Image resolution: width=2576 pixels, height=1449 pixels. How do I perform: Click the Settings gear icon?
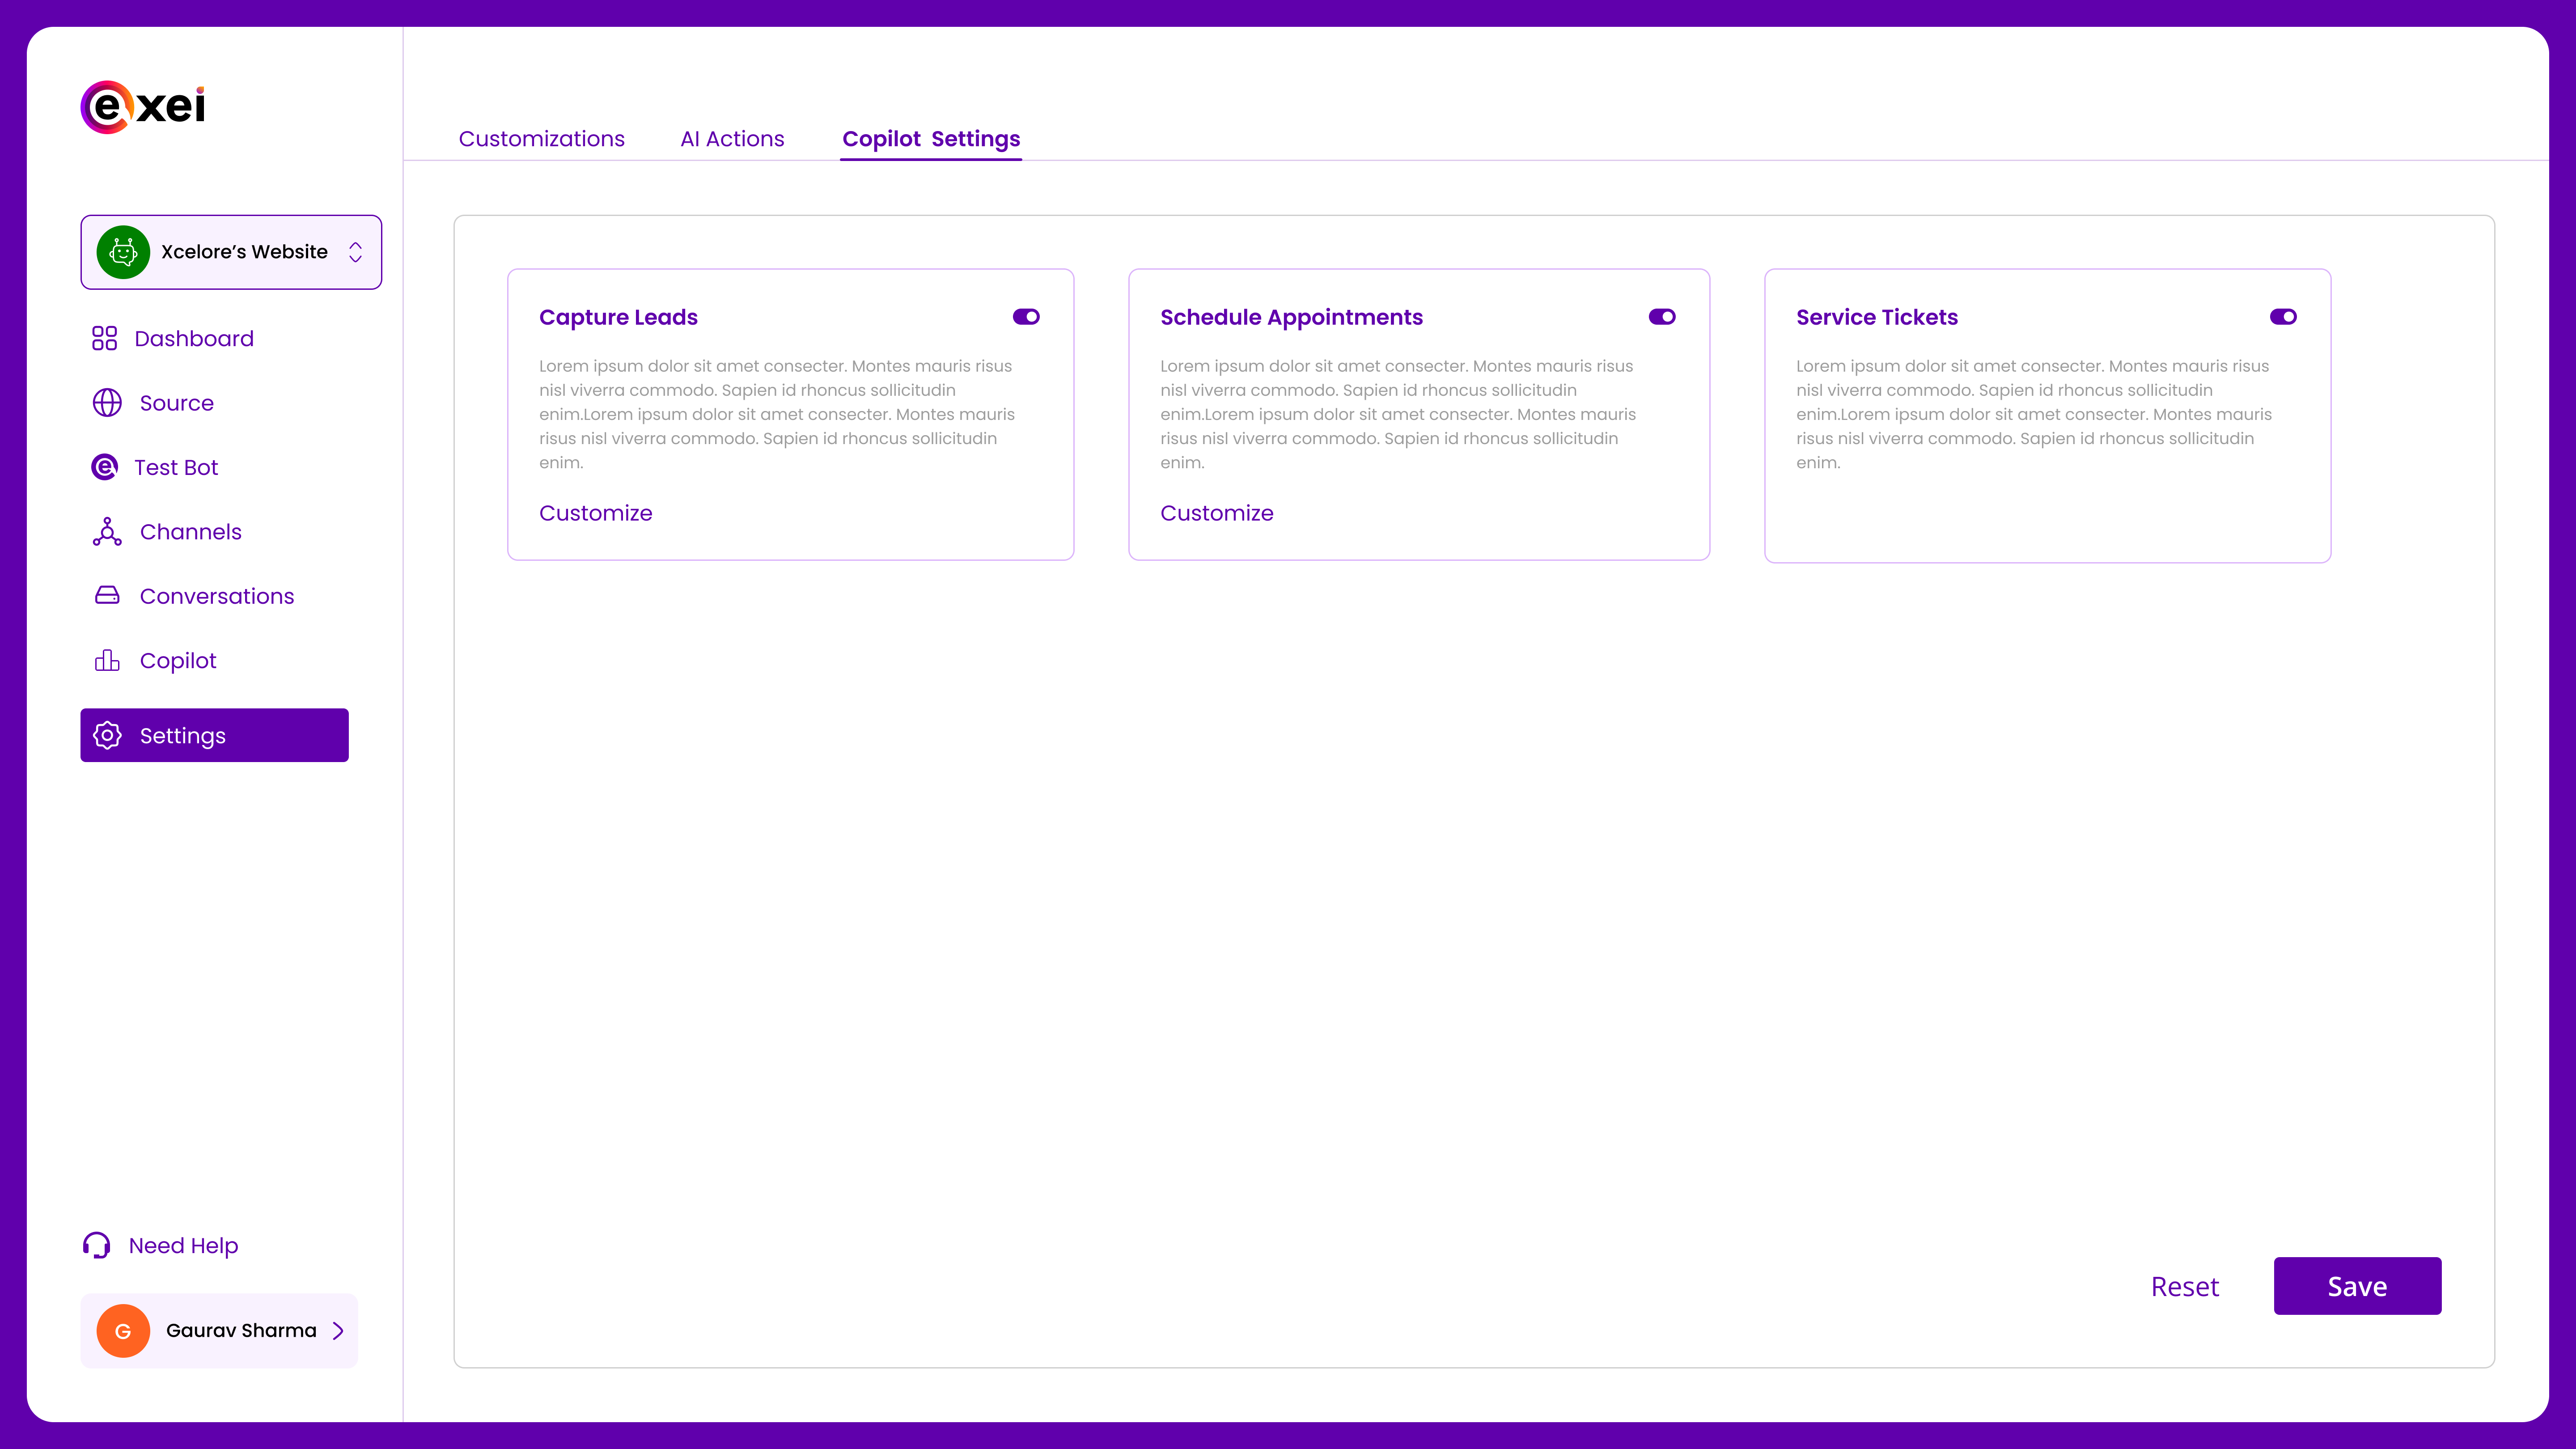(107, 735)
